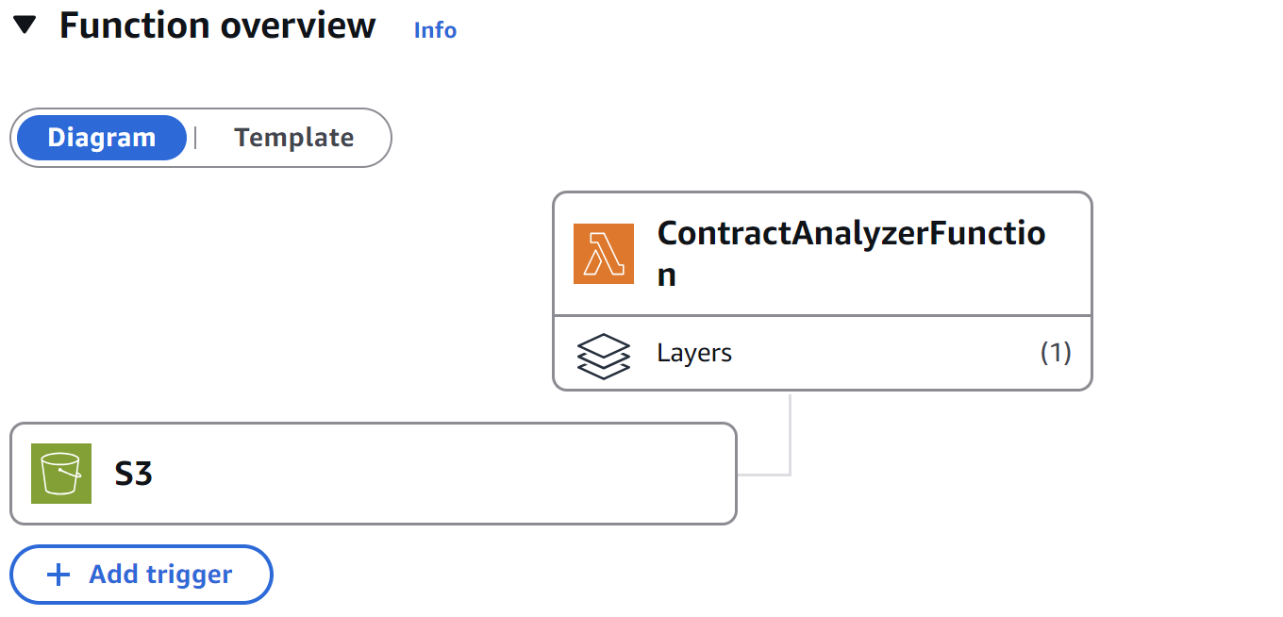Click the divider between Diagram and Template

coord(195,138)
